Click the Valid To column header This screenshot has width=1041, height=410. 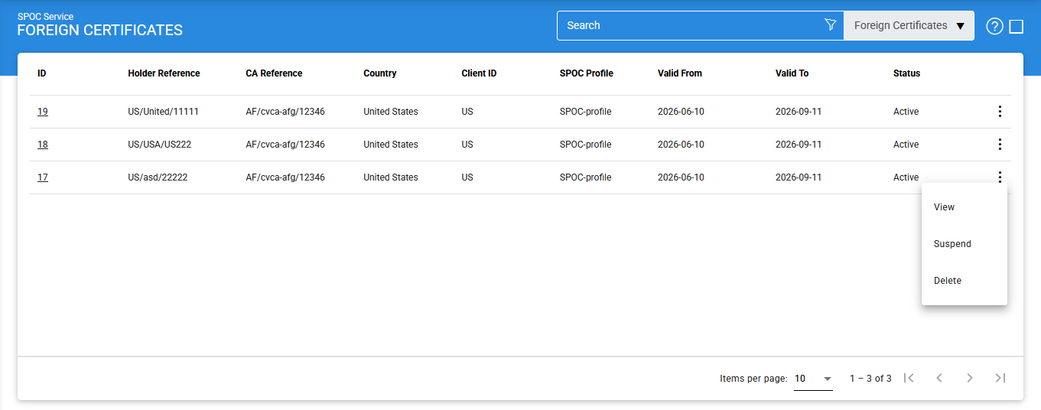coord(792,73)
